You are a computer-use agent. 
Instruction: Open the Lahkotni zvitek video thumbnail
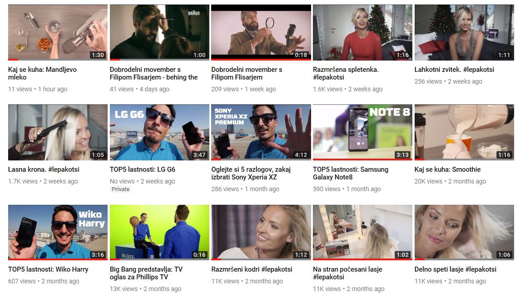[x=464, y=32]
